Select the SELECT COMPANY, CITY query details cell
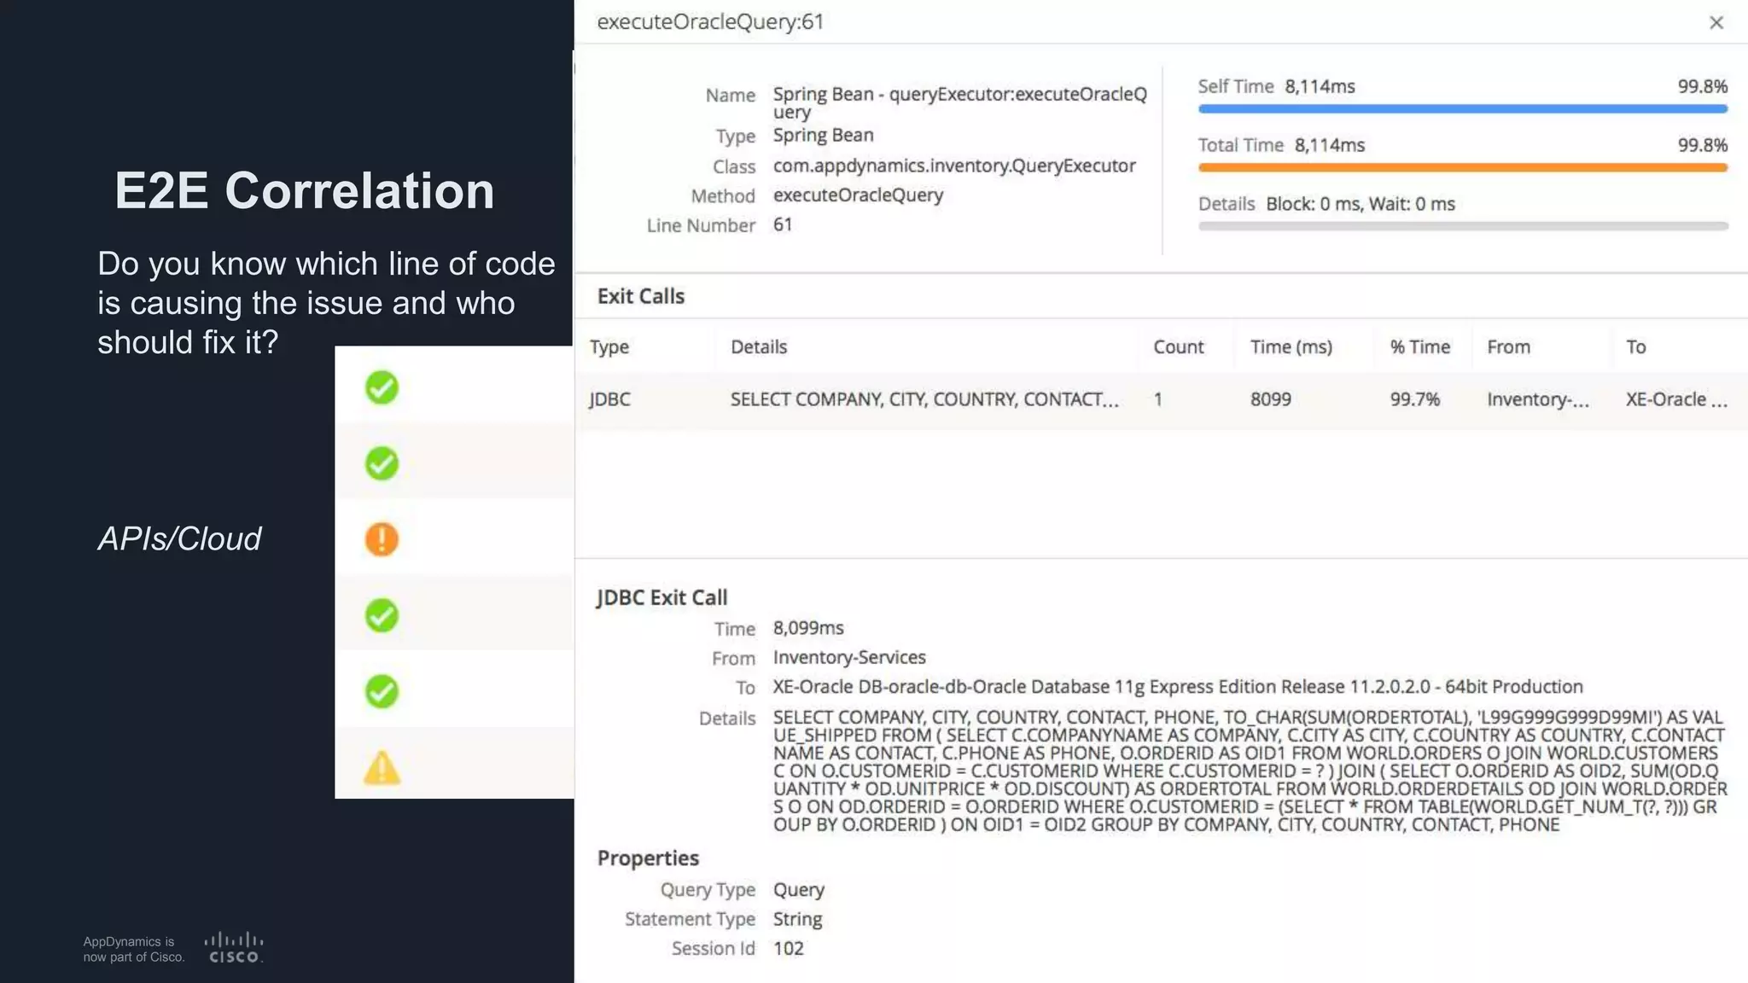Screen dimensions: 1748x983 [924, 399]
